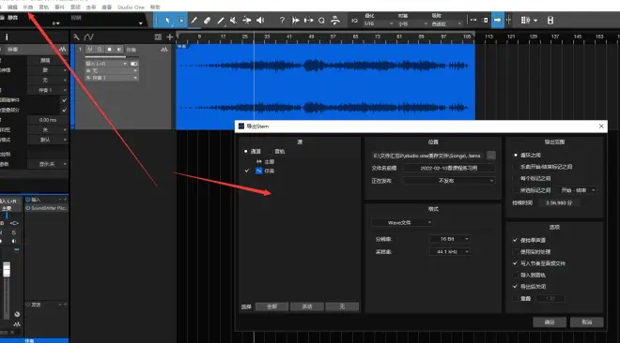Click the inspector waveform icon beside track name
This screenshot has width=620, height=343.
tap(63, 50)
